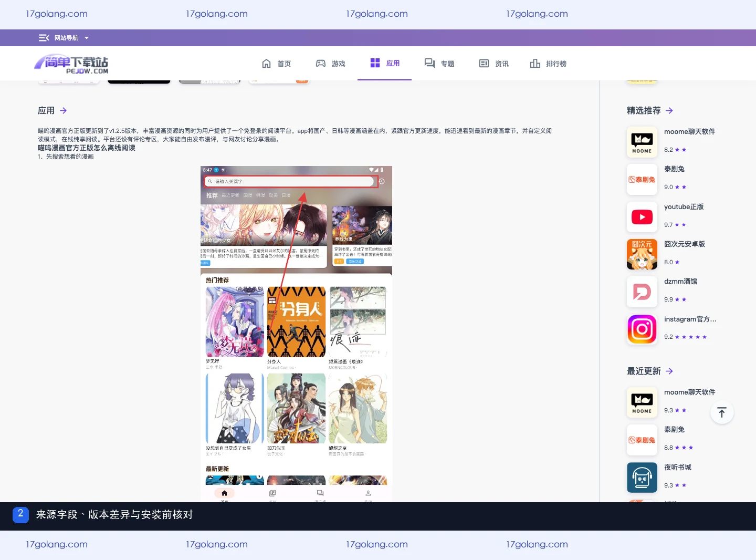This screenshot has width=756, height=560.
Task: Click the 8.0 rating of 囧次元安卓版
Action: point(668,262)
